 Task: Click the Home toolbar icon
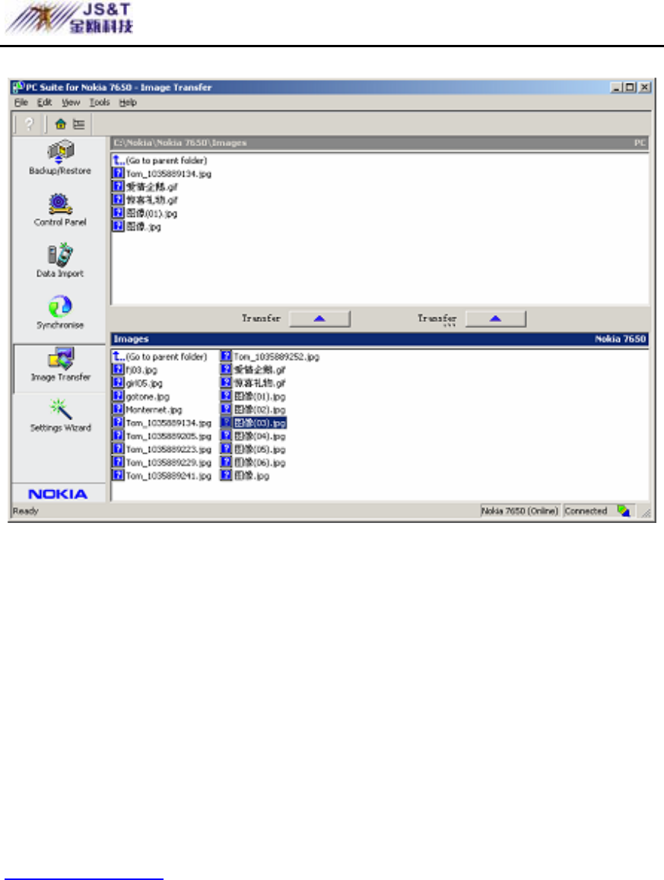pyautogui.click(x=61, y=124)
